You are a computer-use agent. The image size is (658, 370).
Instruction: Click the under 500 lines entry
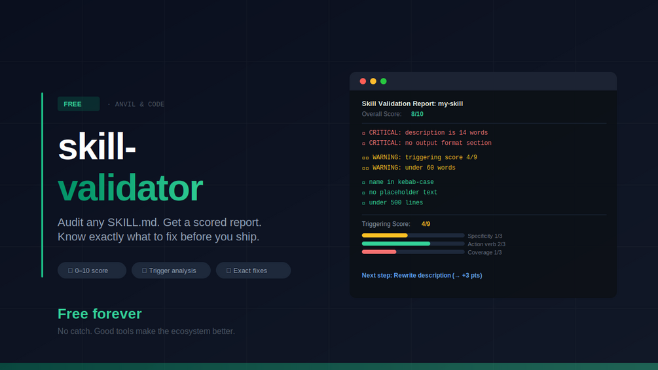click(392, 202)
